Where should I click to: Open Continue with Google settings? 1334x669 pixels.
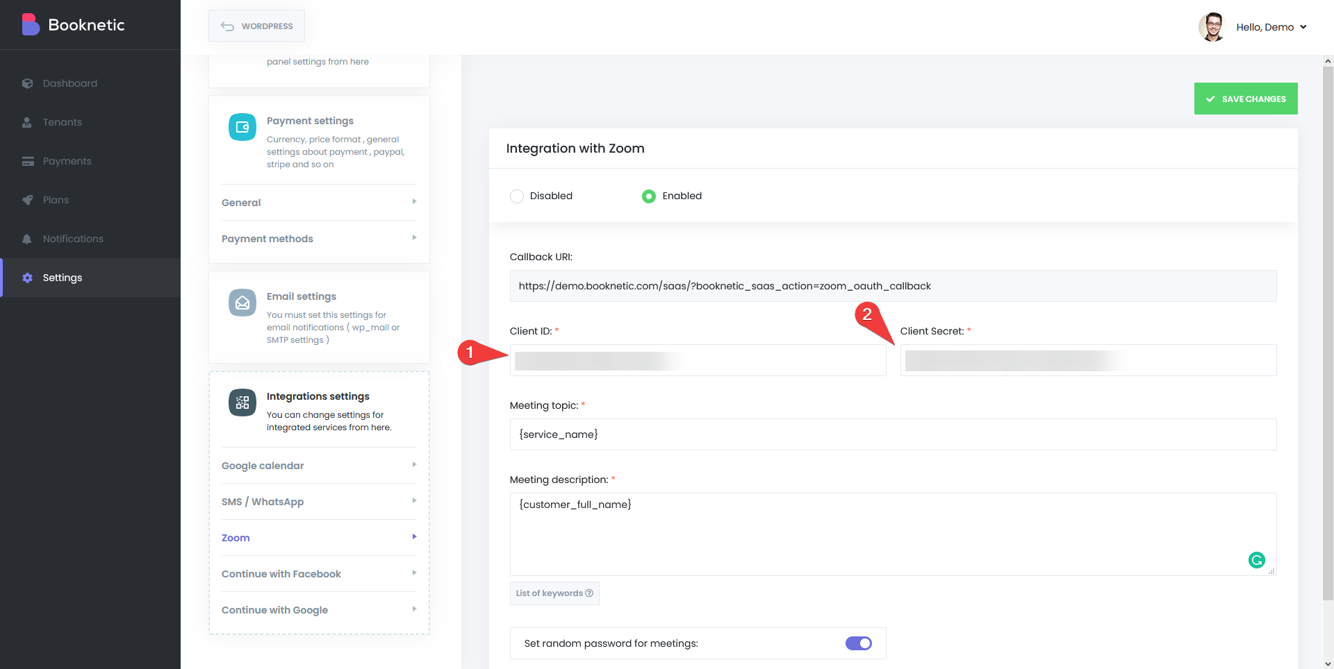point(319,610)
